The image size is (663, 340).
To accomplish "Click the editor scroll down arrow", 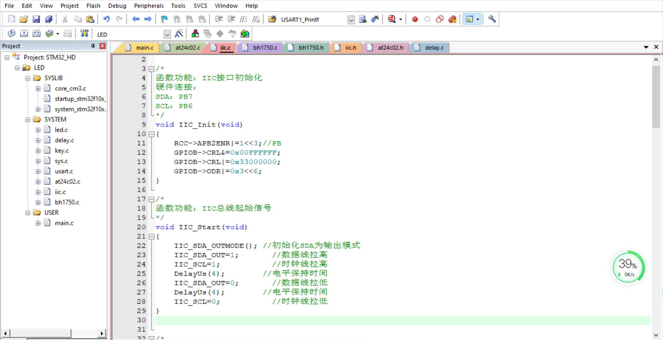I will (x=656, y=335).
